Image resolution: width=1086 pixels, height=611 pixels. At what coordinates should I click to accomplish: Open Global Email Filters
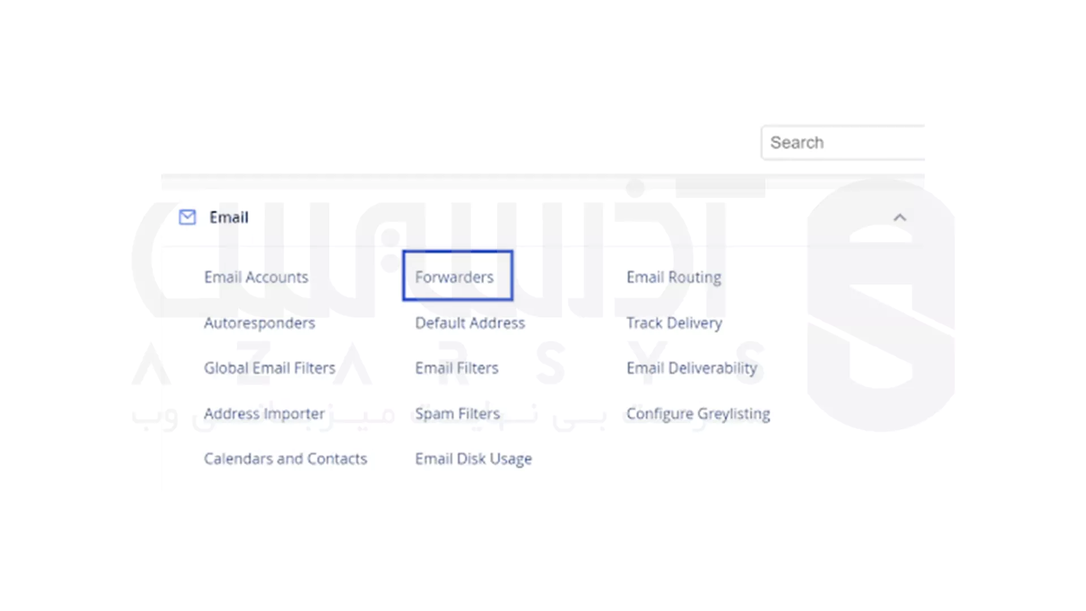pos(270,368)
